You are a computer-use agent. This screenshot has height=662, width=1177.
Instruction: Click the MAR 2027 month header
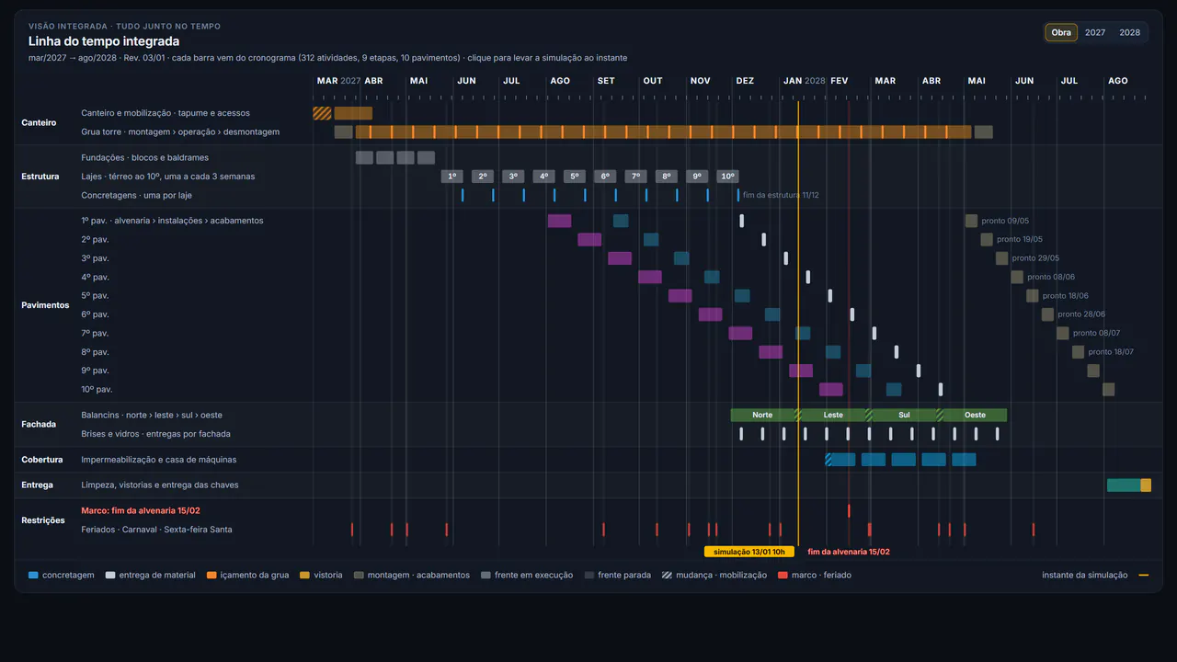click(x=339, y=81)
